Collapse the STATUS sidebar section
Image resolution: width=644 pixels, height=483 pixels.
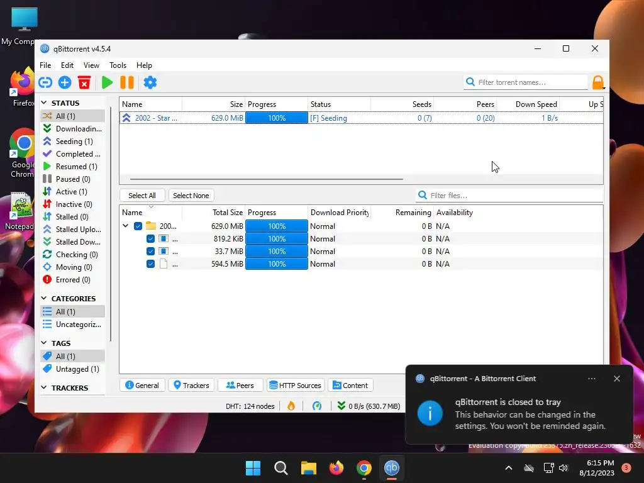44,103
